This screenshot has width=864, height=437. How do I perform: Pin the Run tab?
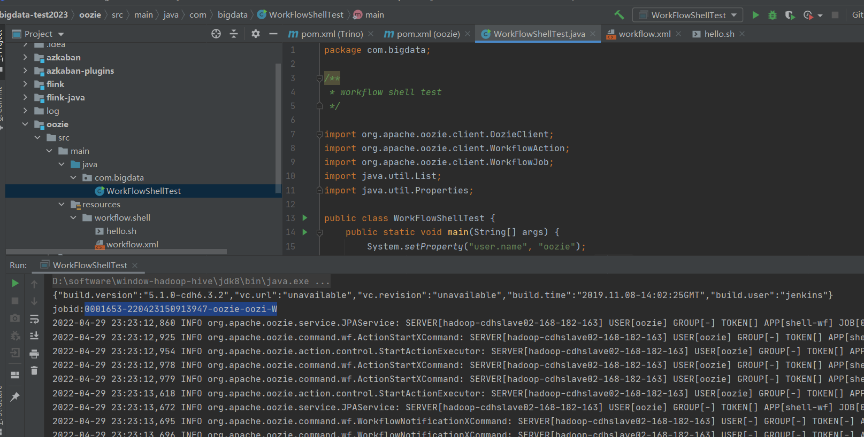[x=15, y=396]
